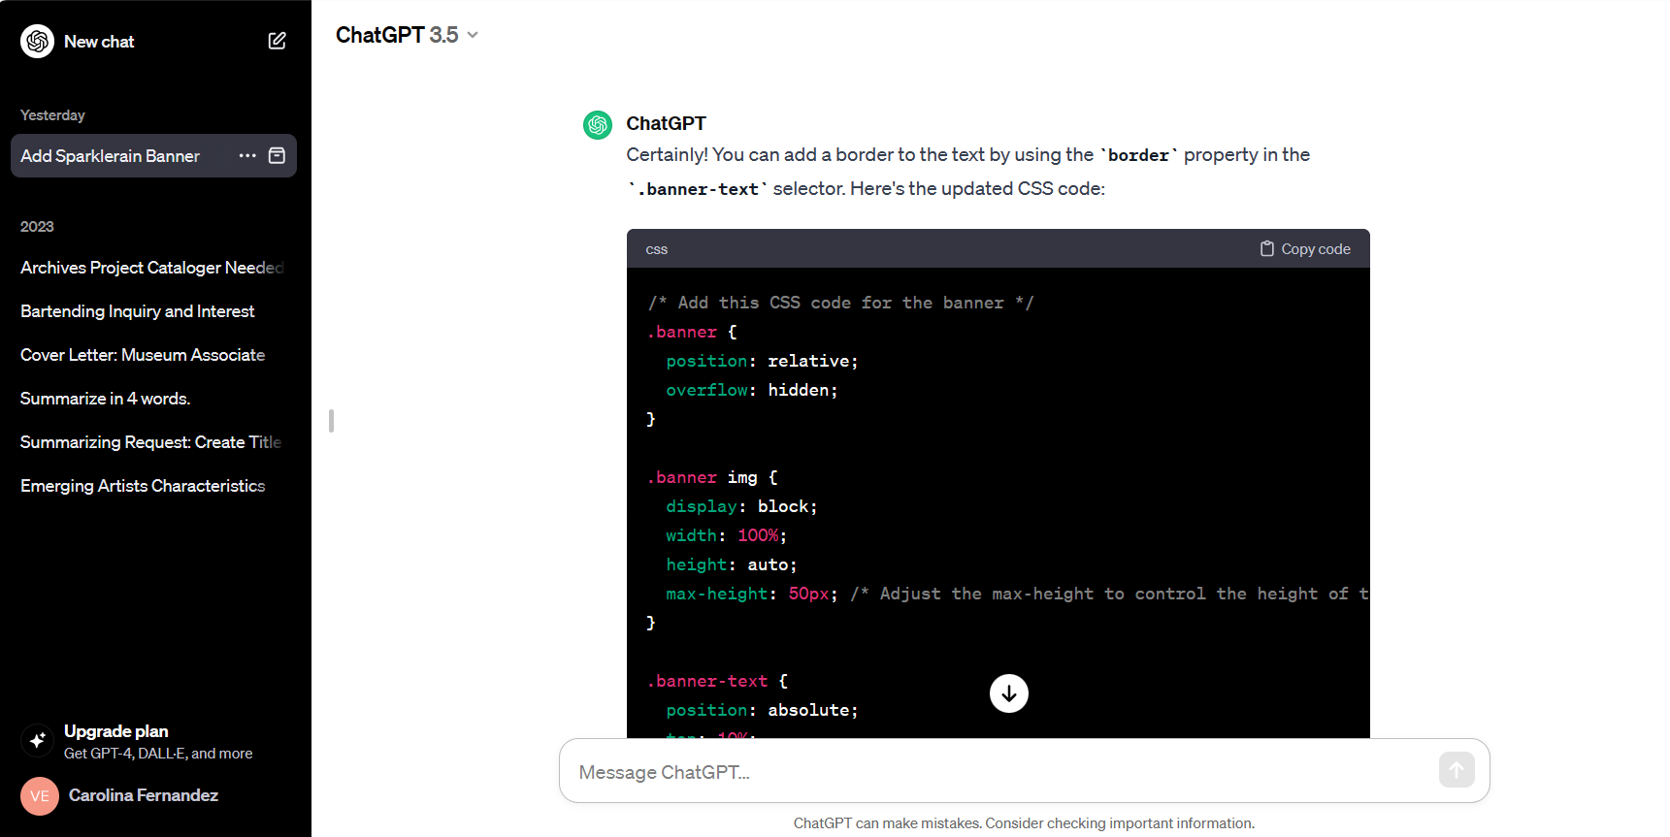The height and width of the screenshot is (837, 1670).
Task: Click the ChatGPT logo in sidebar
Action: click(38, 41)
